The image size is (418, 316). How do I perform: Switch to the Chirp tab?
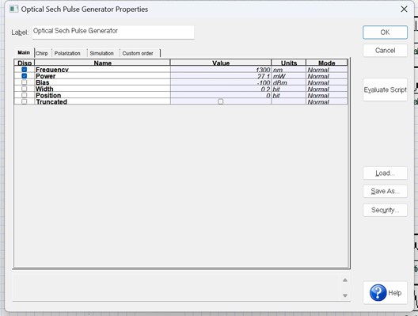(42, 53)
